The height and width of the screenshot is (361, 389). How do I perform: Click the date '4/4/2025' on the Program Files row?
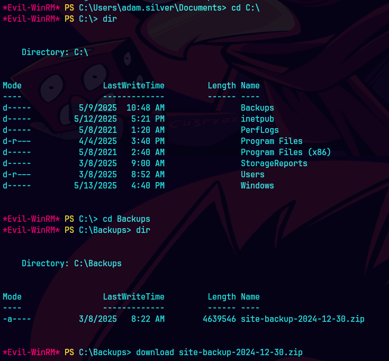tap(98, 141)
